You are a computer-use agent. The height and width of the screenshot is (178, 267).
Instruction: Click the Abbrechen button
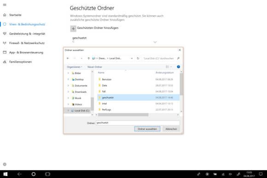click(171, 129)
